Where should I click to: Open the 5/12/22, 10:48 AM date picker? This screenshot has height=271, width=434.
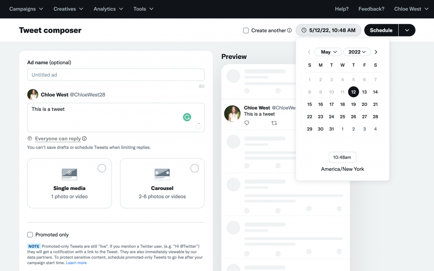pos(328,30)
